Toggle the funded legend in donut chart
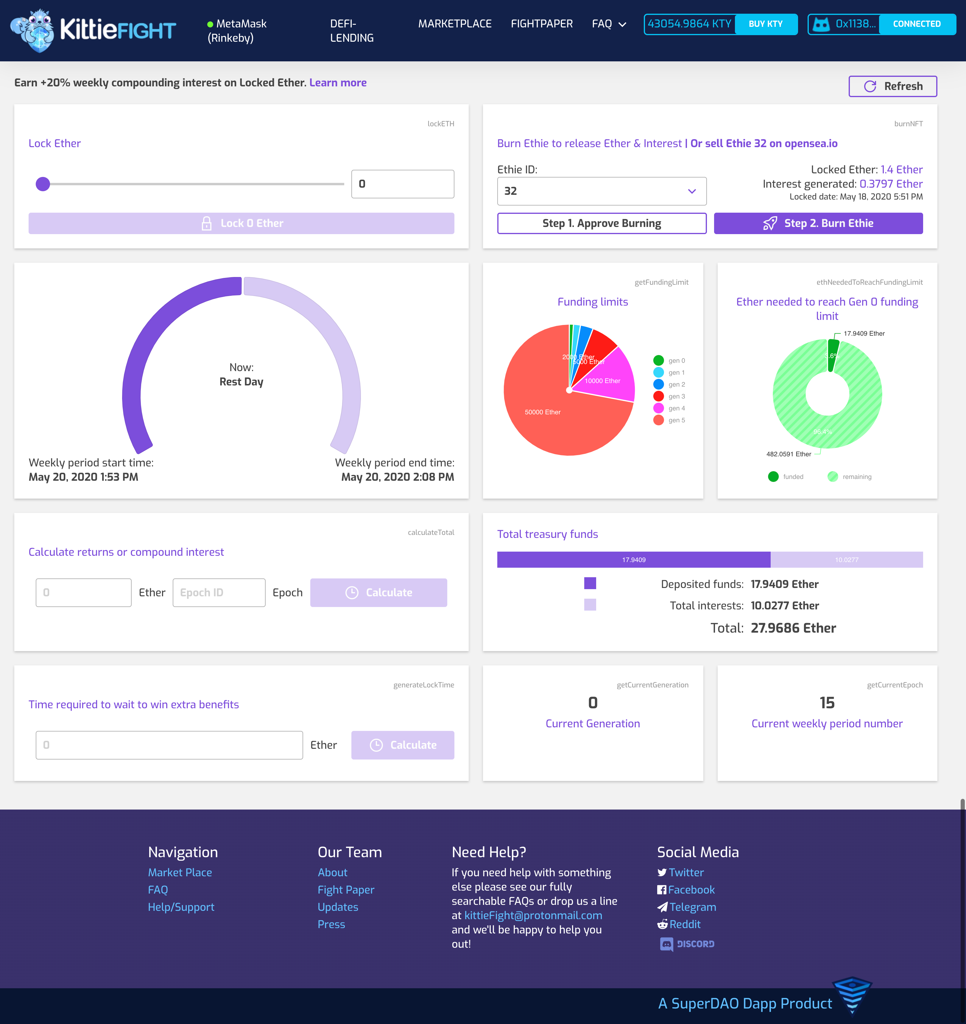The image size is (966, 1024). (x=773, y=477)
